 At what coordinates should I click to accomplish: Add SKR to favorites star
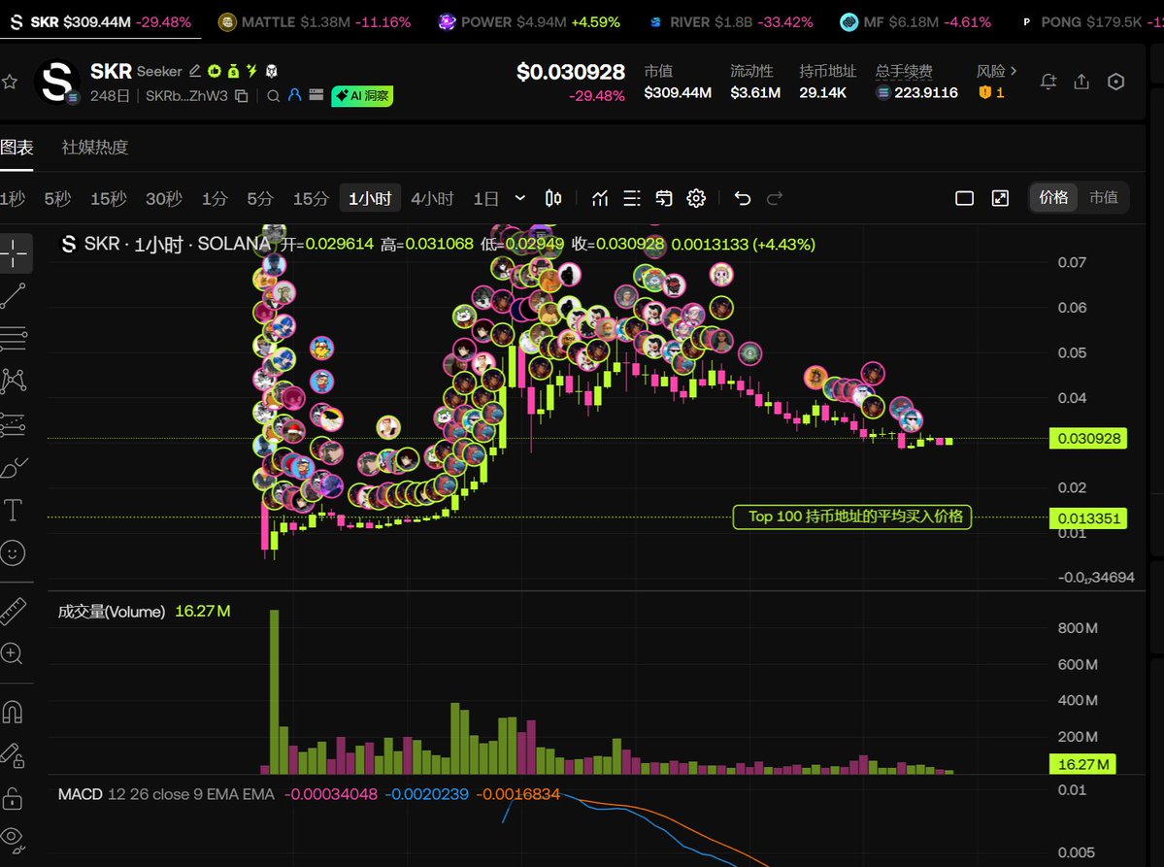click(10, 83)
